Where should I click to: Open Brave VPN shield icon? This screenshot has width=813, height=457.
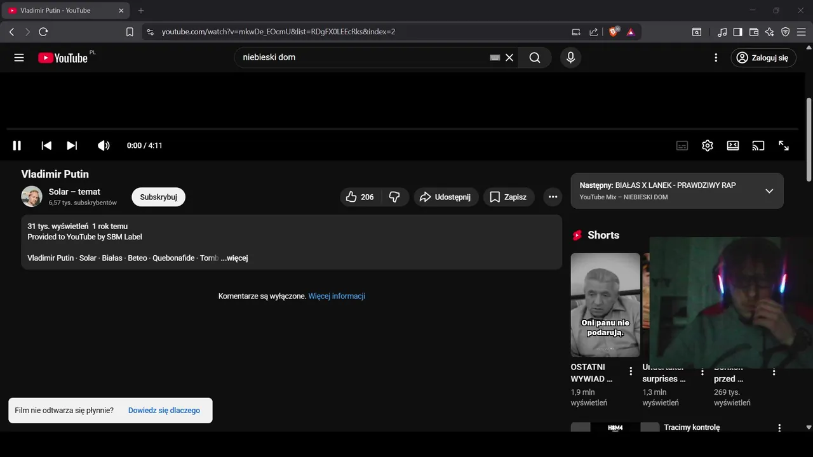click(x=785, y=32)
